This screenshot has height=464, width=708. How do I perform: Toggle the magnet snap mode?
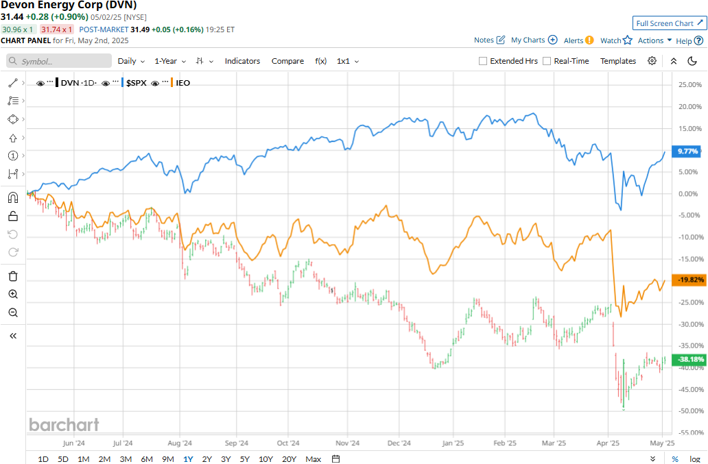coord(12,198)
